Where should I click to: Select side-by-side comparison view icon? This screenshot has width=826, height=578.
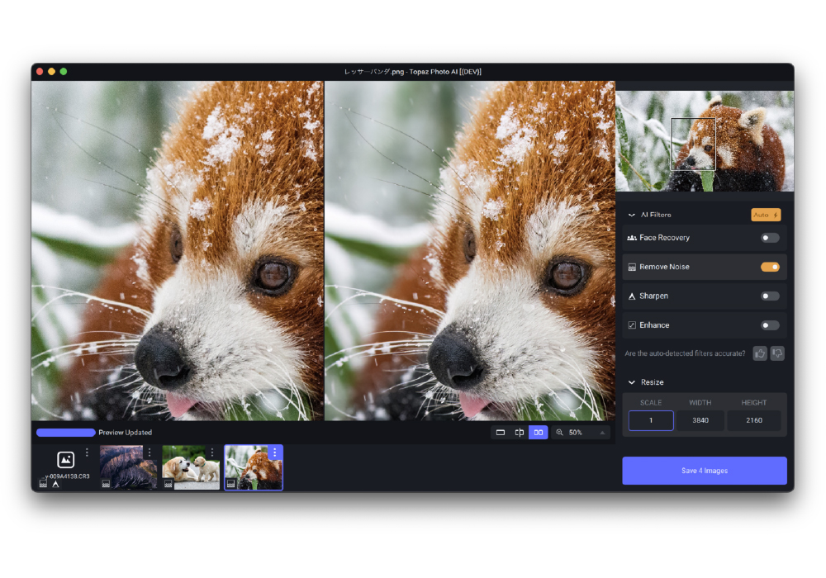coord(538,432)
